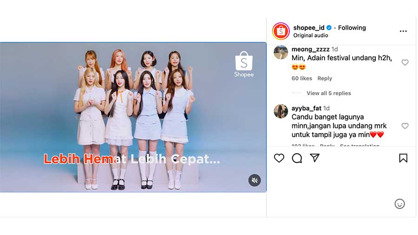The width and height of the screenshot is (418, 235).
Task: Like the post with the heart icon
Action: pyautogui.click(x=279, y=158)
